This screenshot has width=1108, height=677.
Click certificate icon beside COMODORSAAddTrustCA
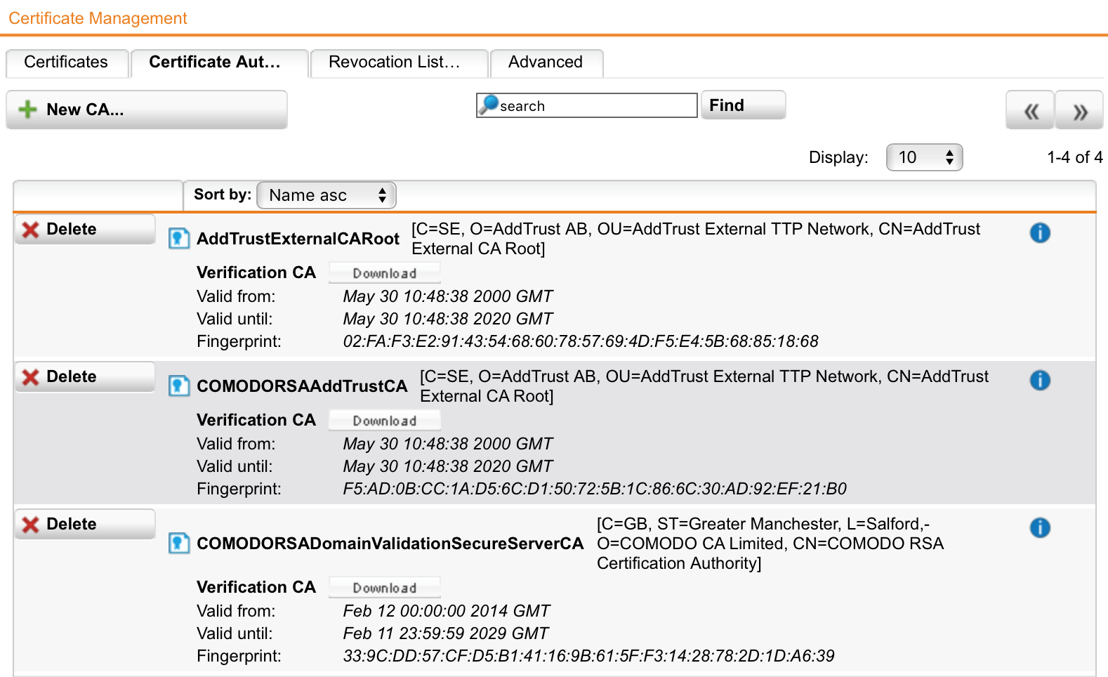tap(179, 386)
